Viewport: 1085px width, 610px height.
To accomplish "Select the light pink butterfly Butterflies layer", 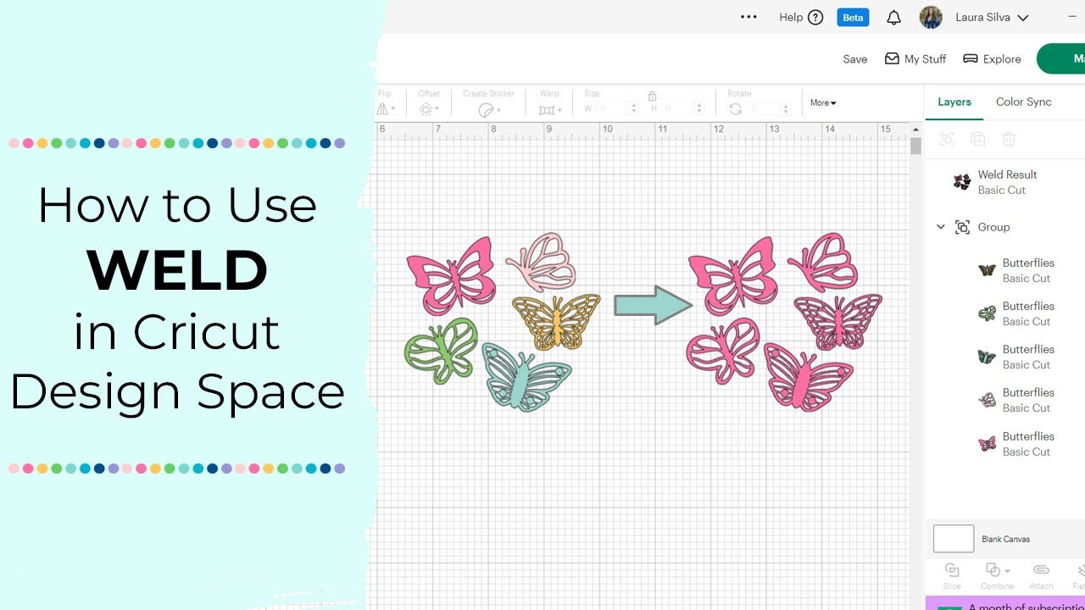I will 1016,400.
